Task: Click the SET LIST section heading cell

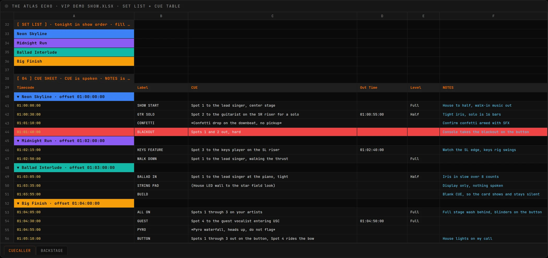Action: pos(74,24)
